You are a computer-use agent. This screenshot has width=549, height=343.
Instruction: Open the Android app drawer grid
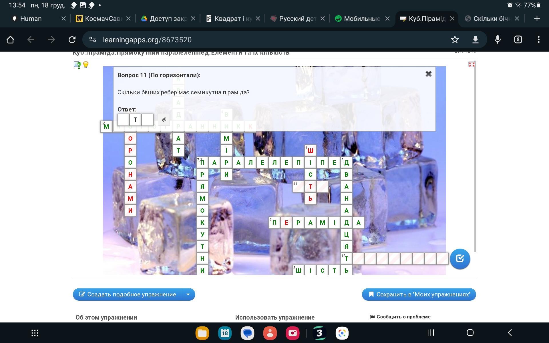[x=35, y=333]
